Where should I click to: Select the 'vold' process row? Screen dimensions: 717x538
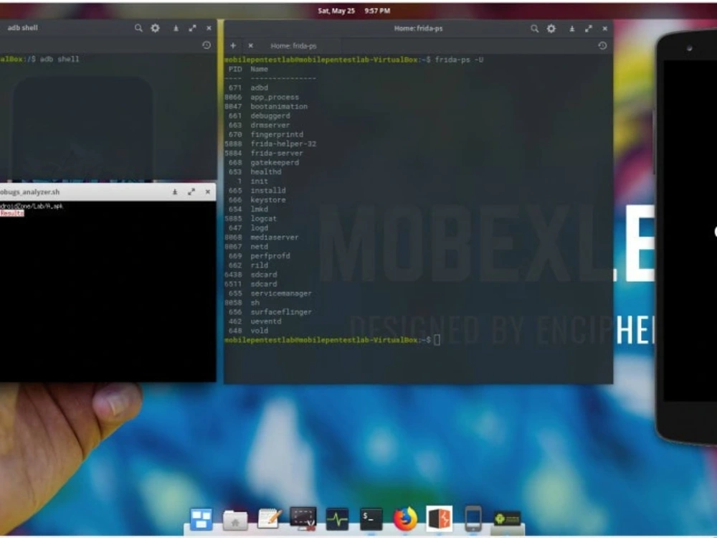tap(248, 331)
